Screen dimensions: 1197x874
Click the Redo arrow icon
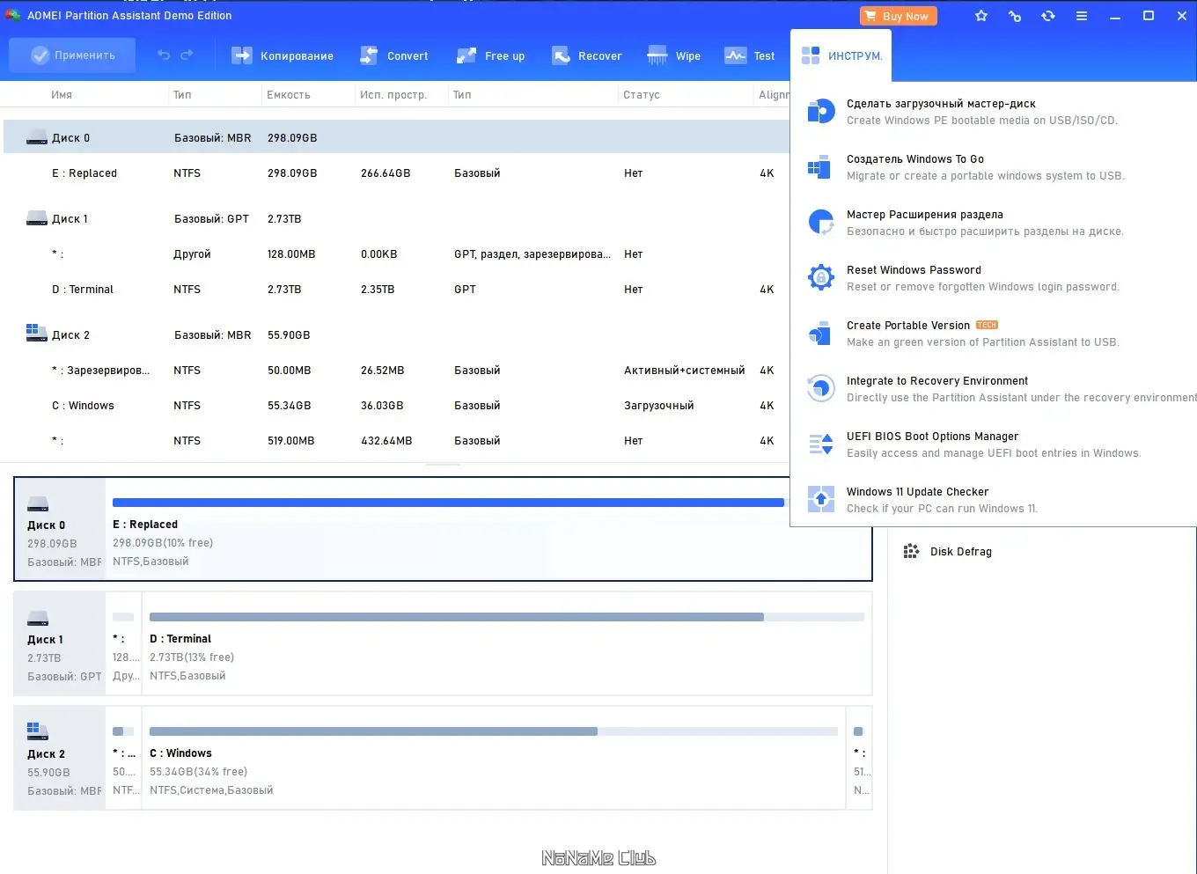(187, 55)
